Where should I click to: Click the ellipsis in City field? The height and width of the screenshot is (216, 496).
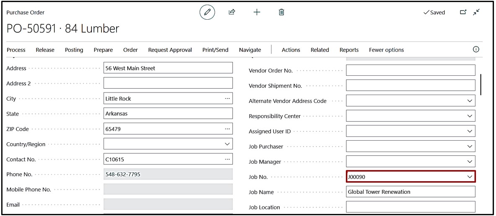(227, 98)
